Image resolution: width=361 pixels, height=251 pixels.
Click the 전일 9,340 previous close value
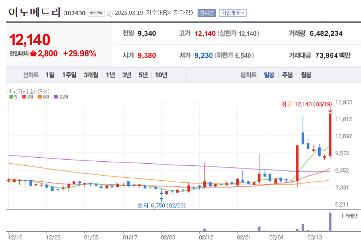[x=147, y=34]
